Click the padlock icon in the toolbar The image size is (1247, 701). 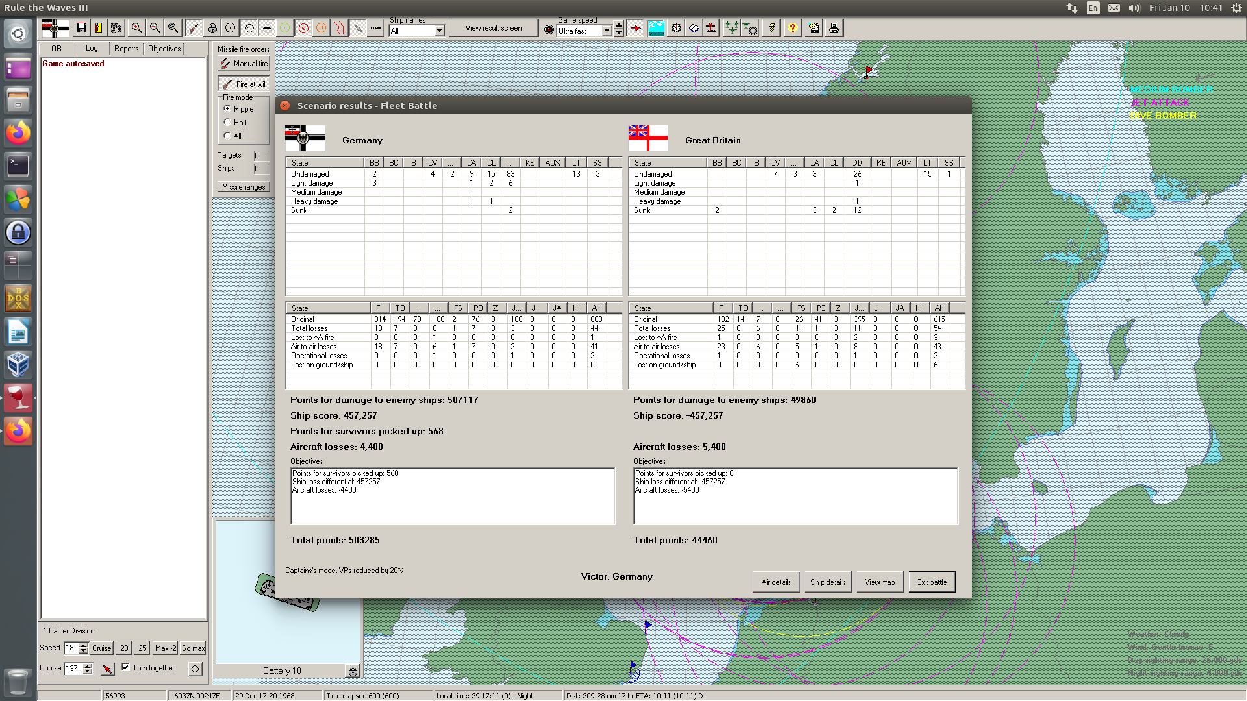(x=212, y=28)
